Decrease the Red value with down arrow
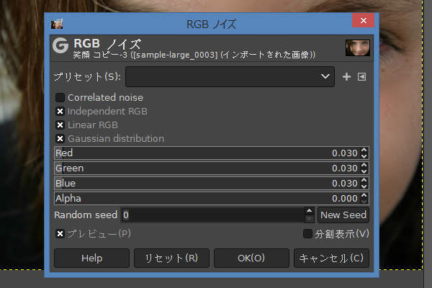Image resolution: width=432 pixels, height=288 pixels. click(364, 156)
